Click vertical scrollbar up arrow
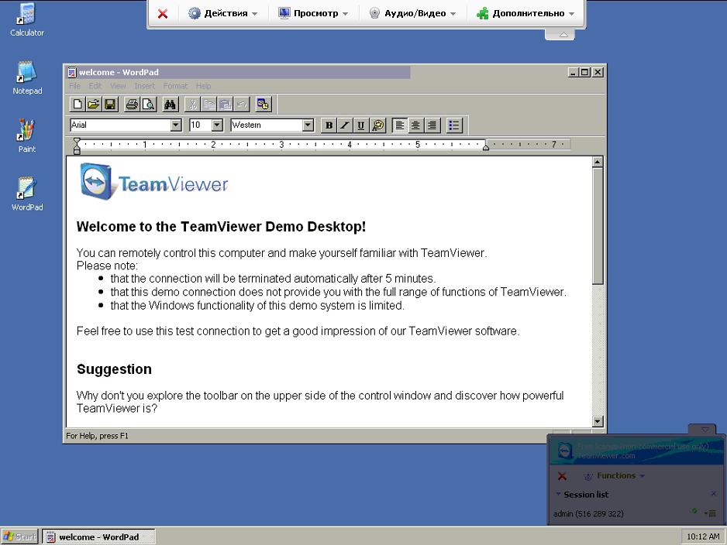This screenshot has height=545, width=727. point(598,162)
